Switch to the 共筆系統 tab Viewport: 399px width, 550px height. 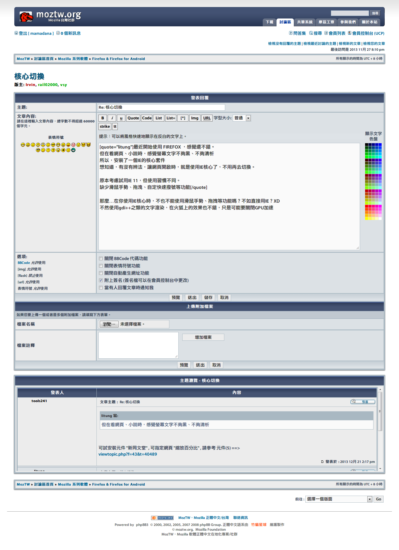pos(305,22)
